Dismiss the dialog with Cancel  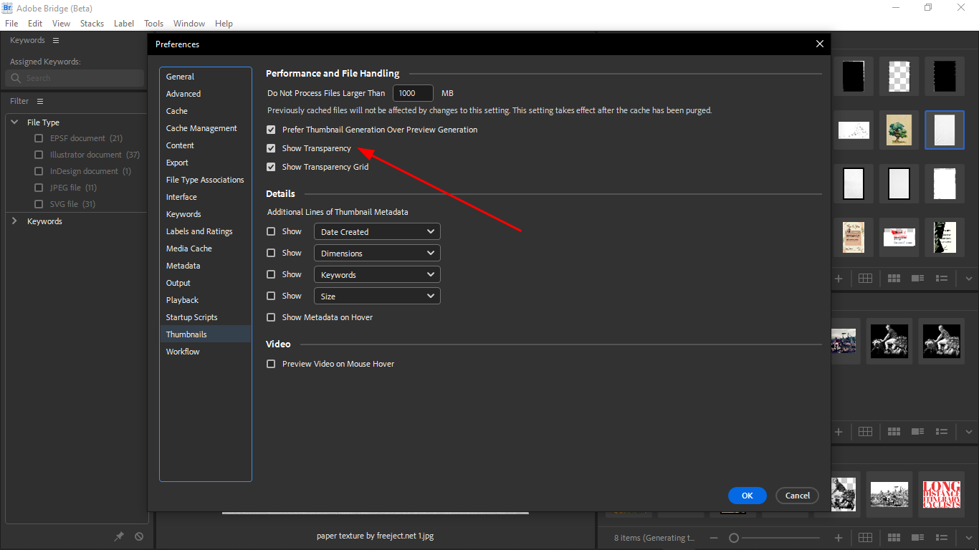click(x=797, y=495)
